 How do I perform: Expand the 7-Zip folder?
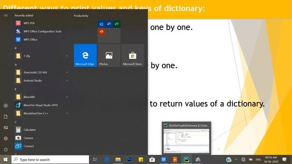(x=67, y=56)
